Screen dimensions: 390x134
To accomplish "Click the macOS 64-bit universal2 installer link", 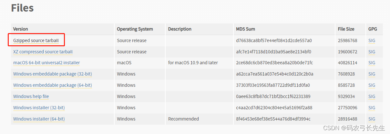I will 46,63.
